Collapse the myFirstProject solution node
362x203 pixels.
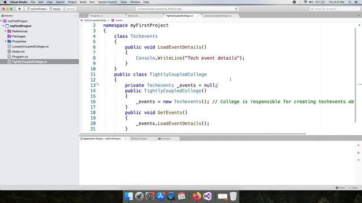[x=1, y=21]
